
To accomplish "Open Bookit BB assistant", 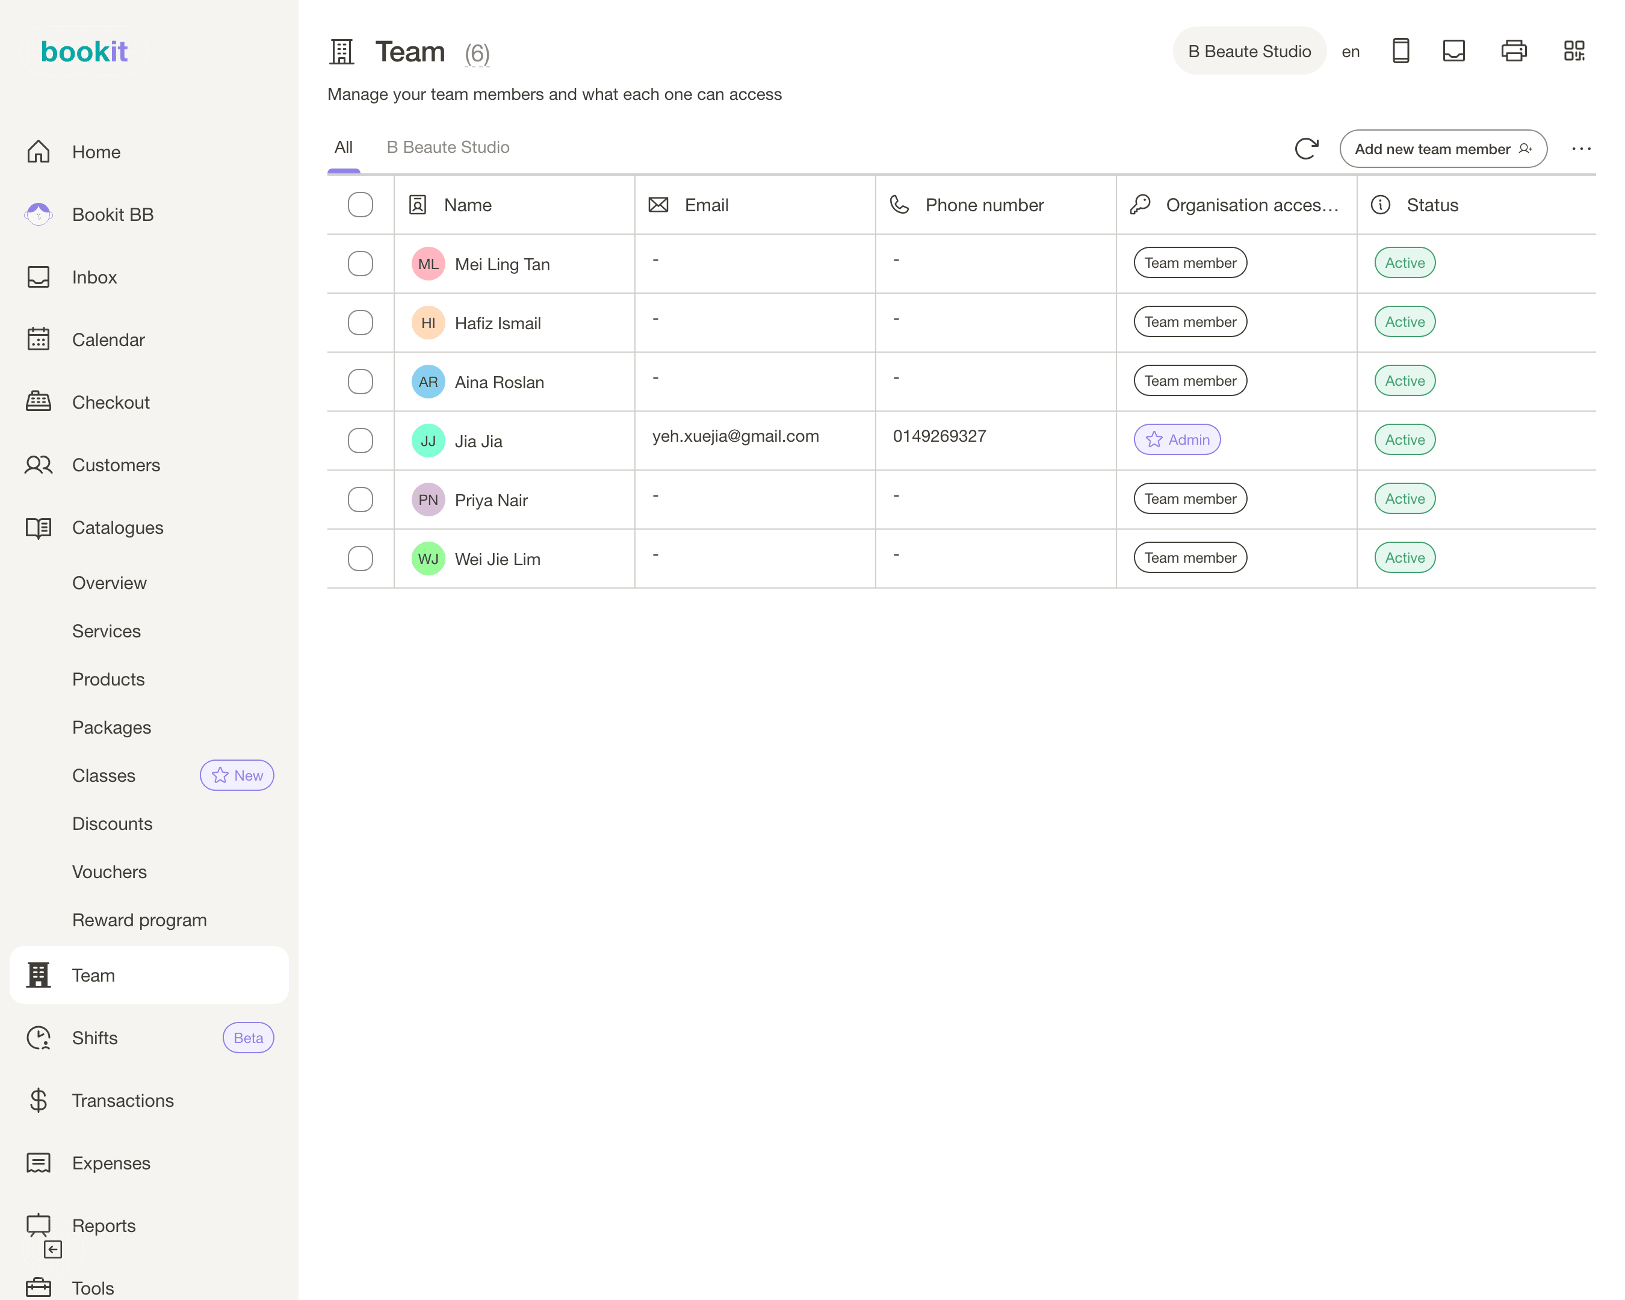I will click(x=149, y=214).
